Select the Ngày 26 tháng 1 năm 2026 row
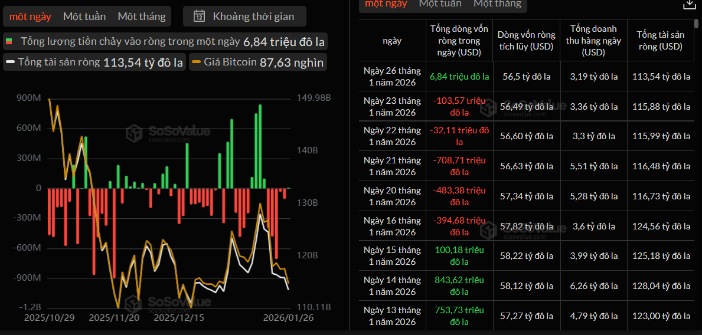 pyautogui.click(x=392, y=77)
